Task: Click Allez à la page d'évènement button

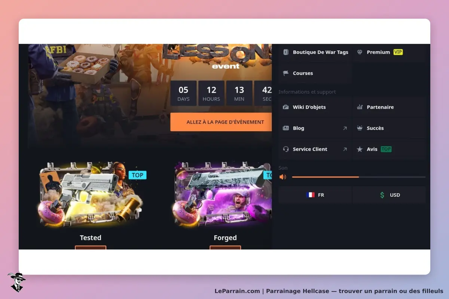Action: tap(221, 122)
